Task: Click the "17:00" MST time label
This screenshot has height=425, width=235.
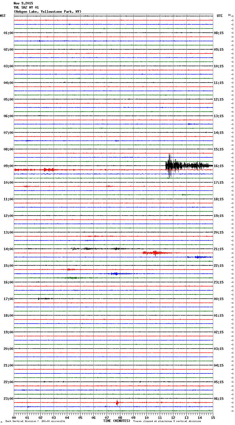Action: coord(9,299)
